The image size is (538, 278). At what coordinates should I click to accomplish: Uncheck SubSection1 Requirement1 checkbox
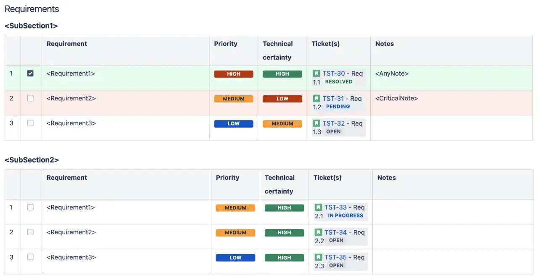tap(30, 73)
